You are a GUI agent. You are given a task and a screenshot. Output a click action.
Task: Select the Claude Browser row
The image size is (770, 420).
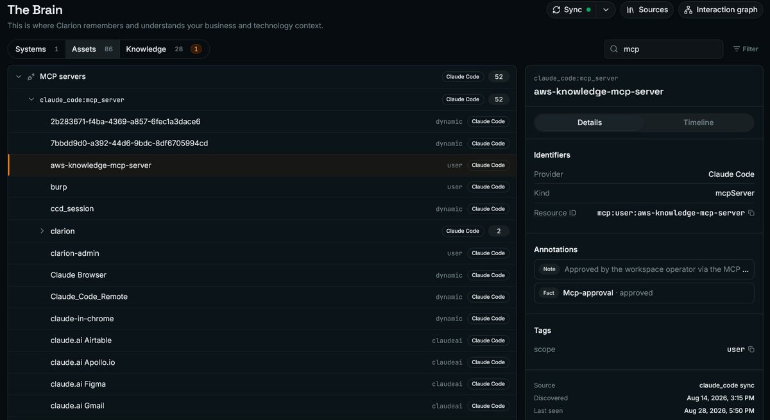262,274
